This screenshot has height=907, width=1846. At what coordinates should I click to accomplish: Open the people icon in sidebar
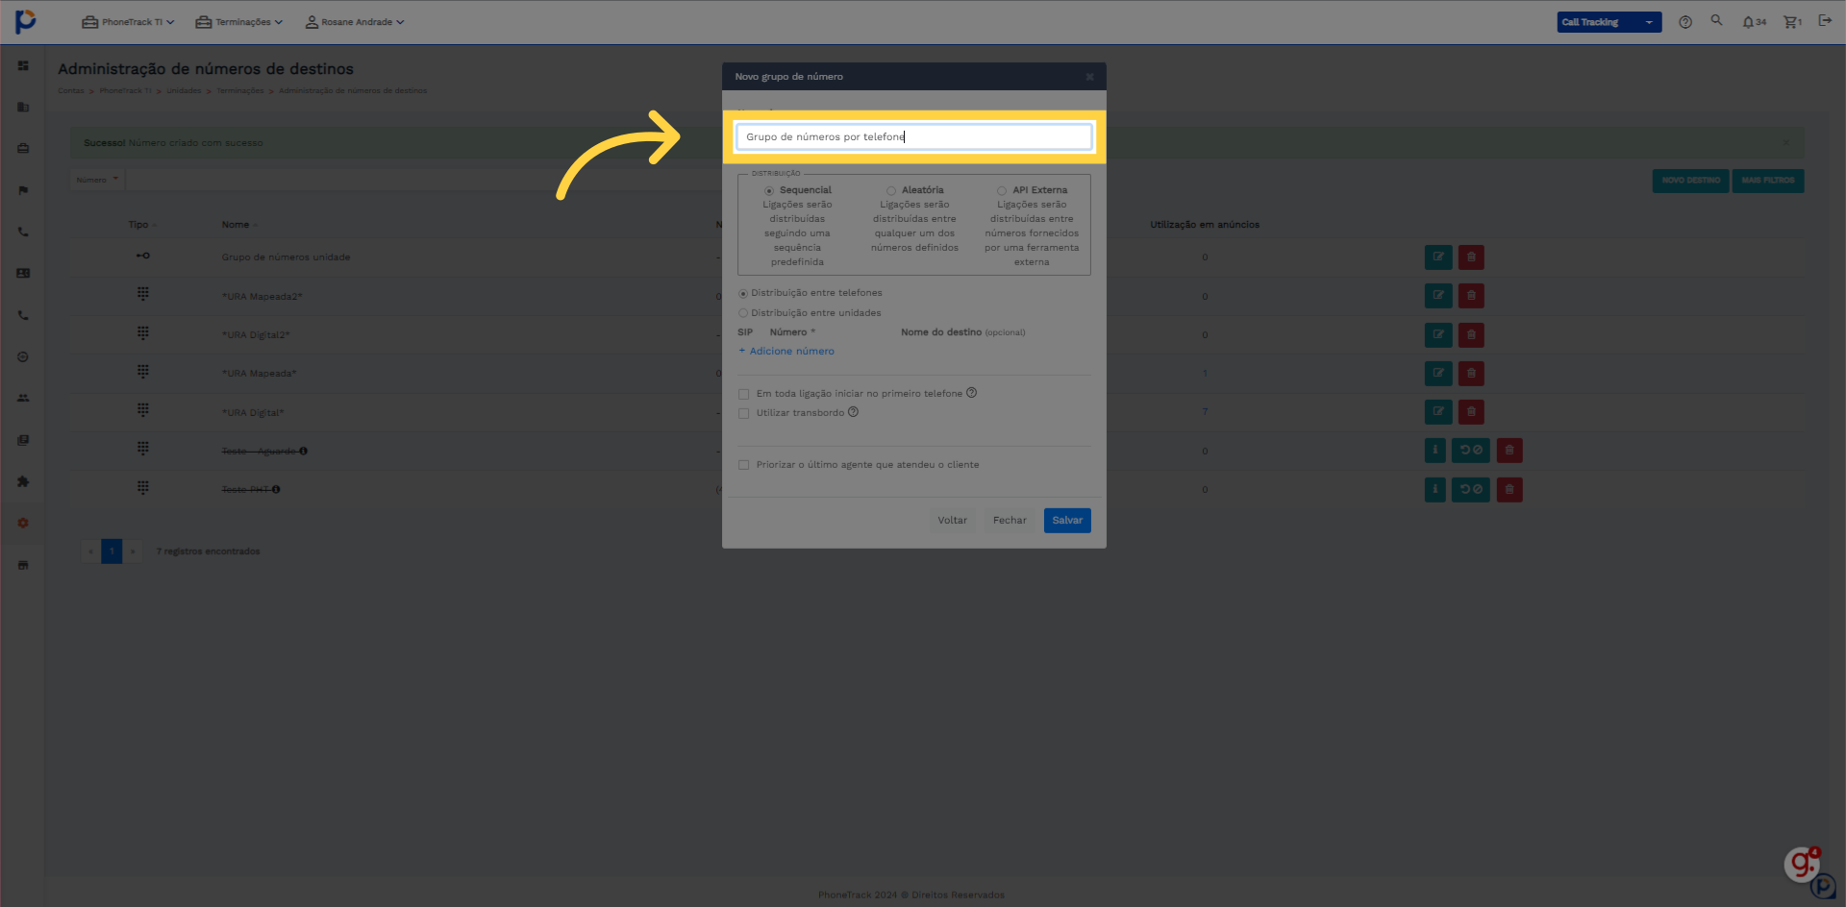tap(23, 398)
